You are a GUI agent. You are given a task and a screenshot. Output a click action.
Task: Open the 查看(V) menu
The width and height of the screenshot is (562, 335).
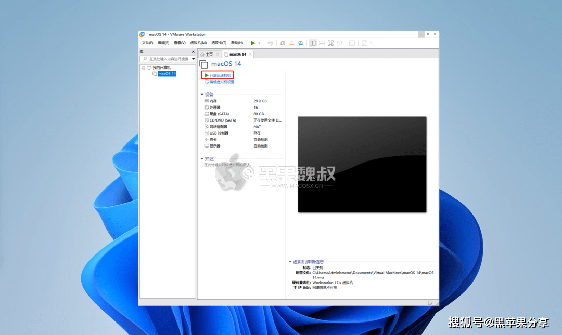[x=180, y=43]
